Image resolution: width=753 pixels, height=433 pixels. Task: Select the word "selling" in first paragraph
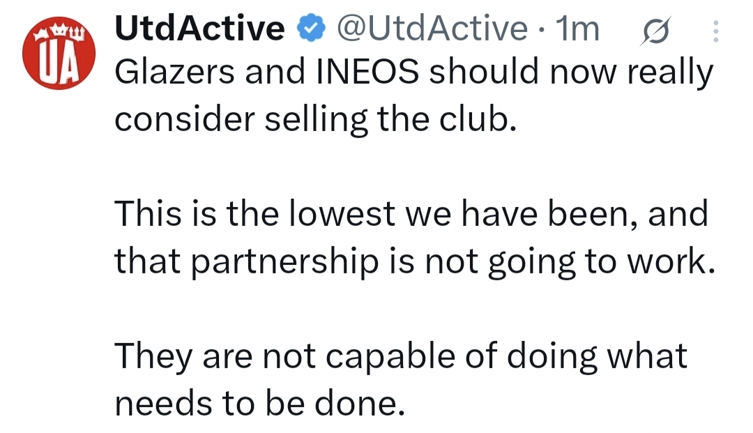coord(317,119)
